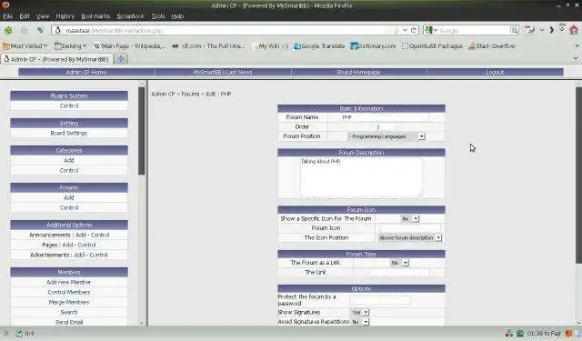Open the Tools menu
The height and width of the screenshot is (341, 582).
coord(157,16)
